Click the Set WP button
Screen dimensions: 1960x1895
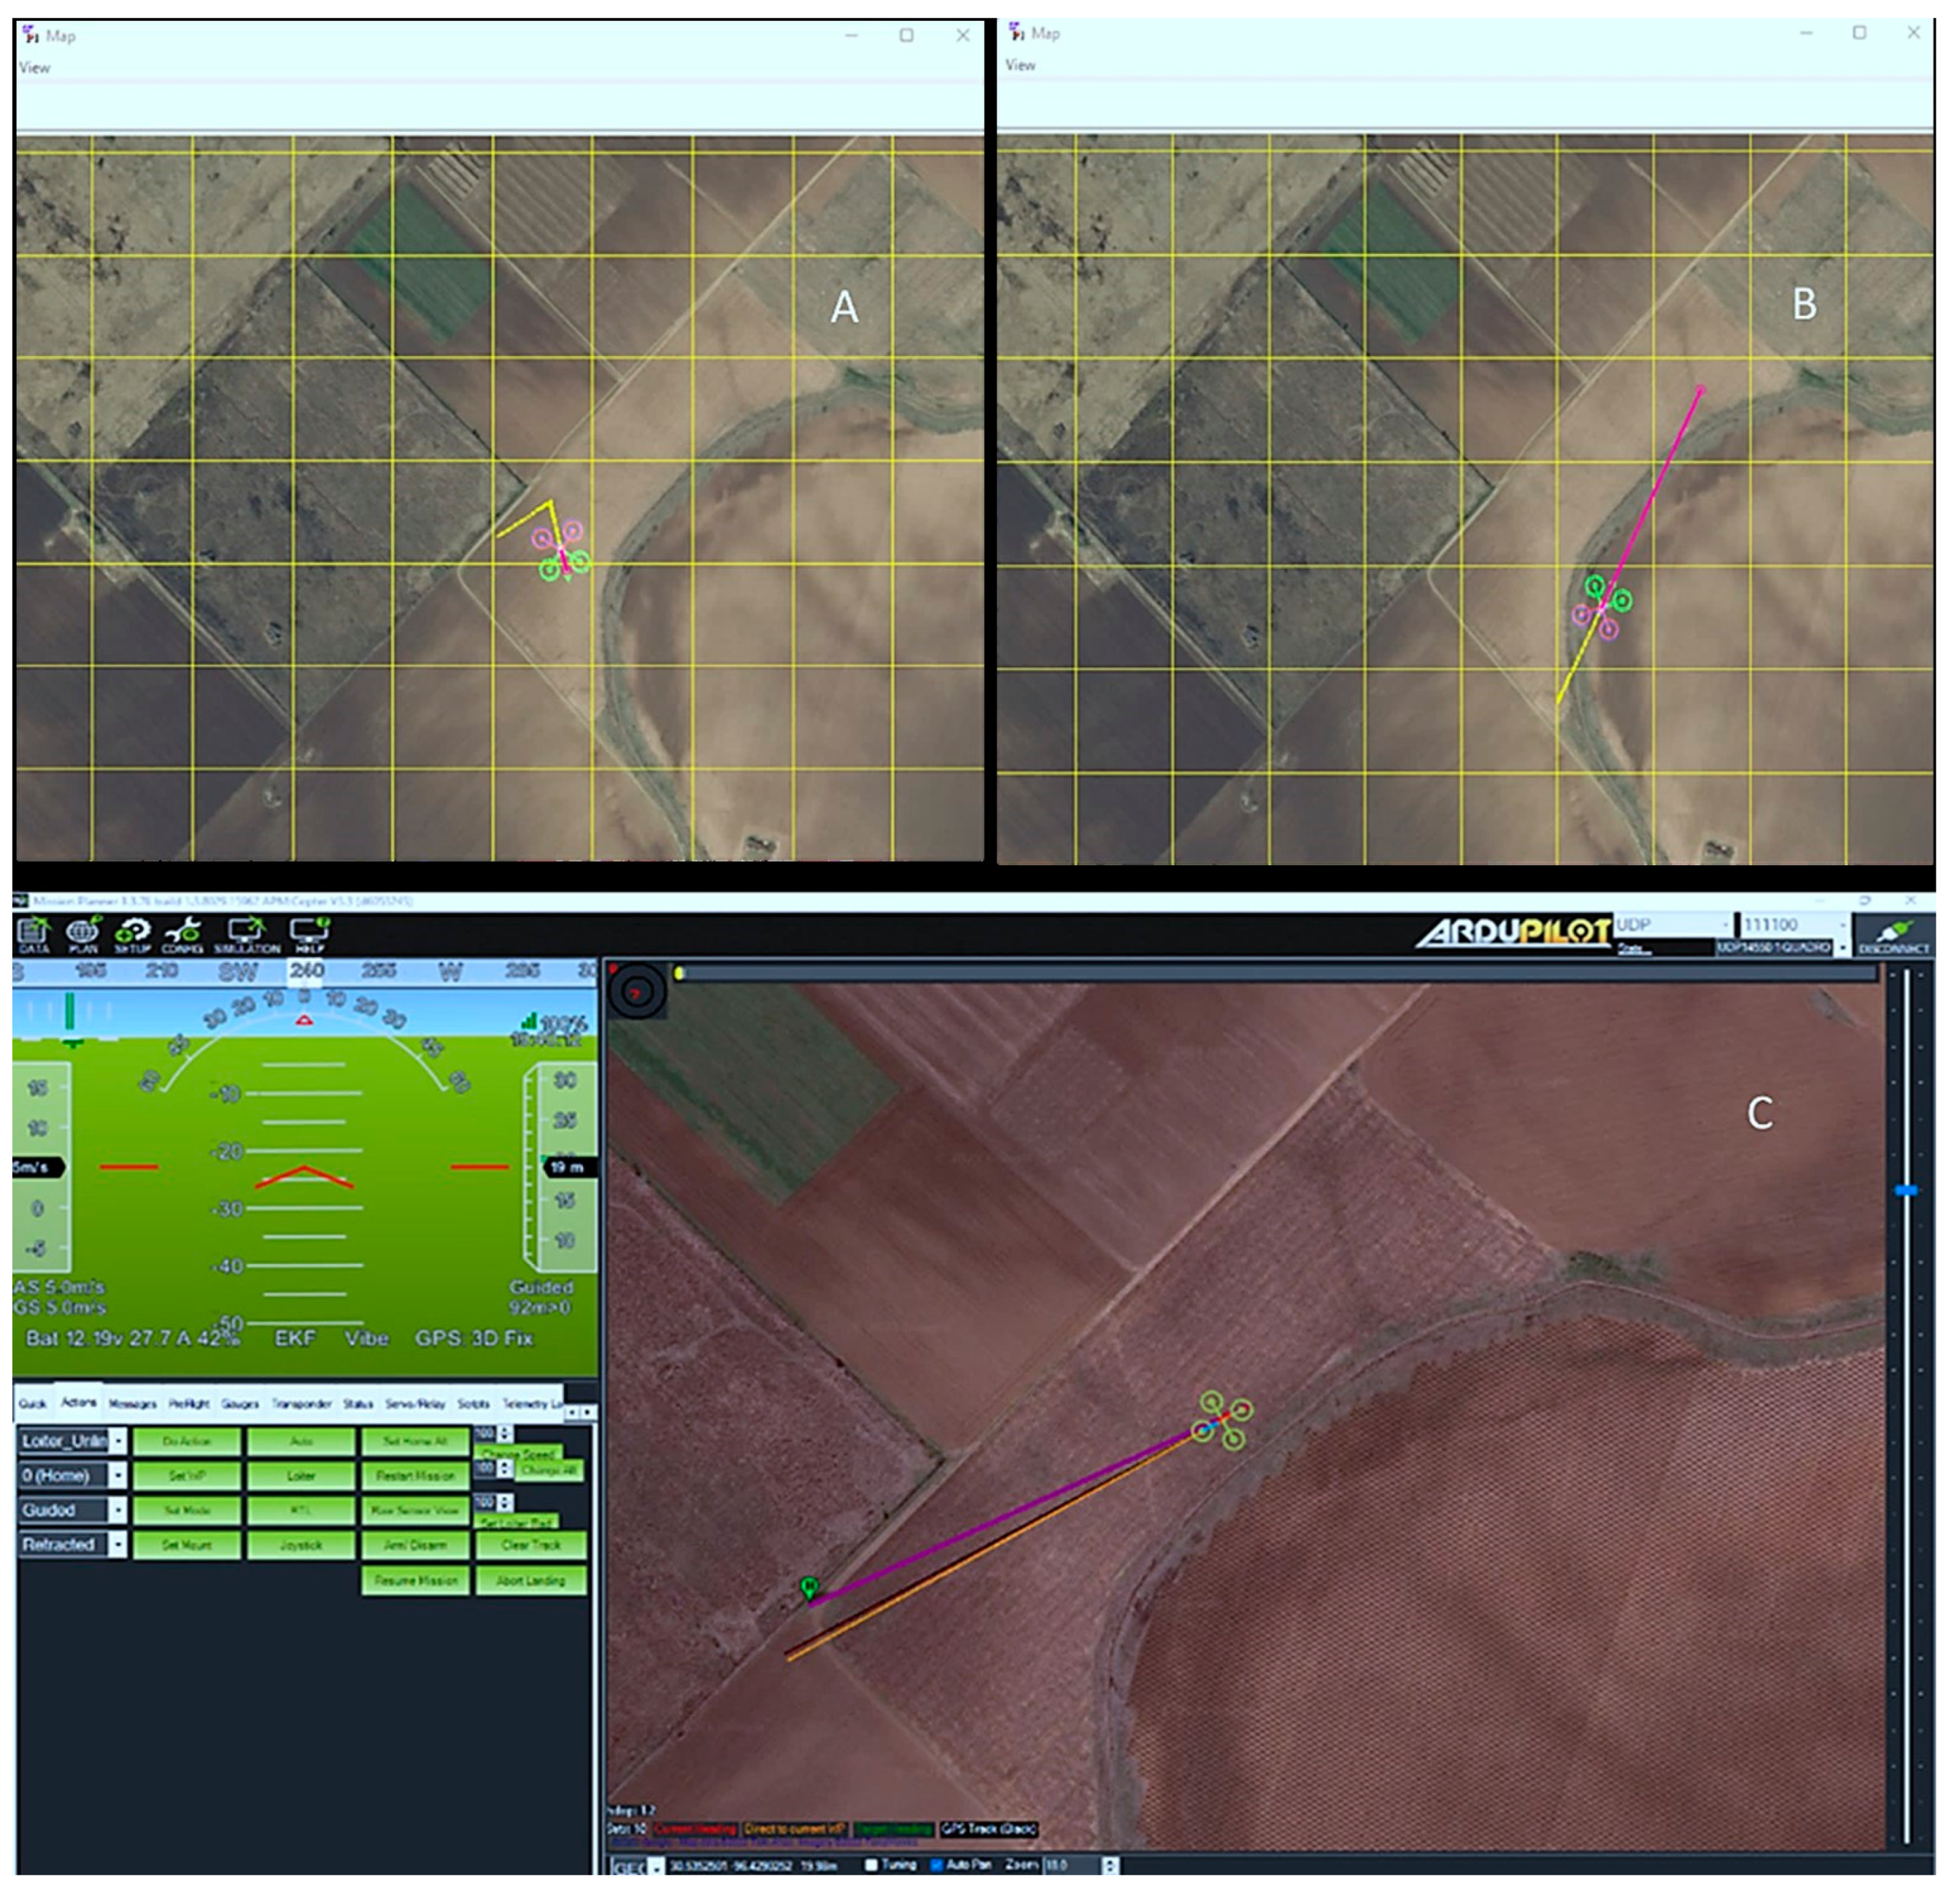187,1476
